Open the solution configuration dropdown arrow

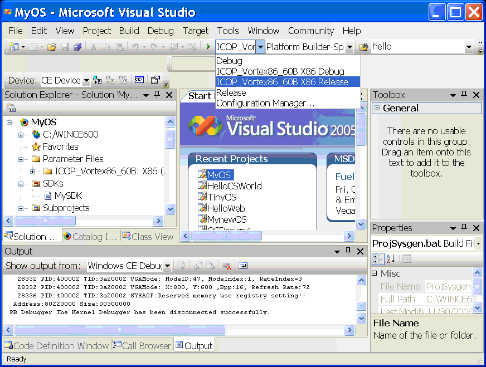point(260,47)
